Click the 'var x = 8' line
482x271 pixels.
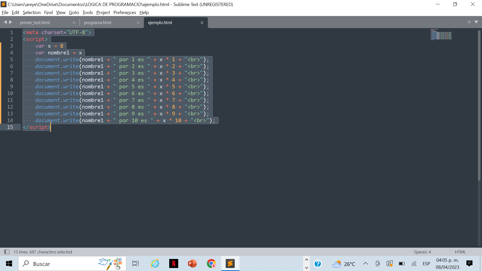[x=49, y=46]
